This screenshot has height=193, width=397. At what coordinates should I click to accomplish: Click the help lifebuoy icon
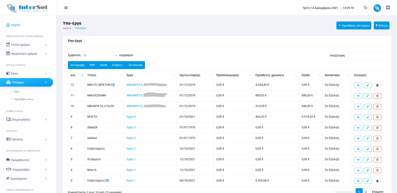coord(388,8)
